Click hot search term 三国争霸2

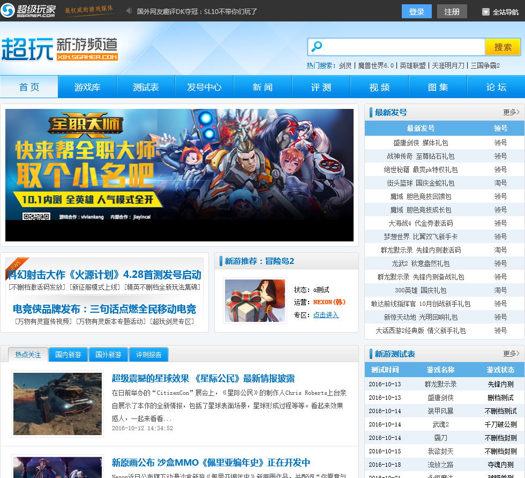click(485, 65)
